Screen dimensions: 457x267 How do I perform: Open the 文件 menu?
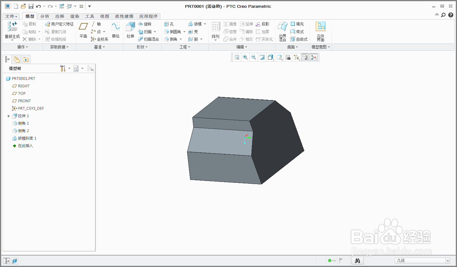[11, 16]
